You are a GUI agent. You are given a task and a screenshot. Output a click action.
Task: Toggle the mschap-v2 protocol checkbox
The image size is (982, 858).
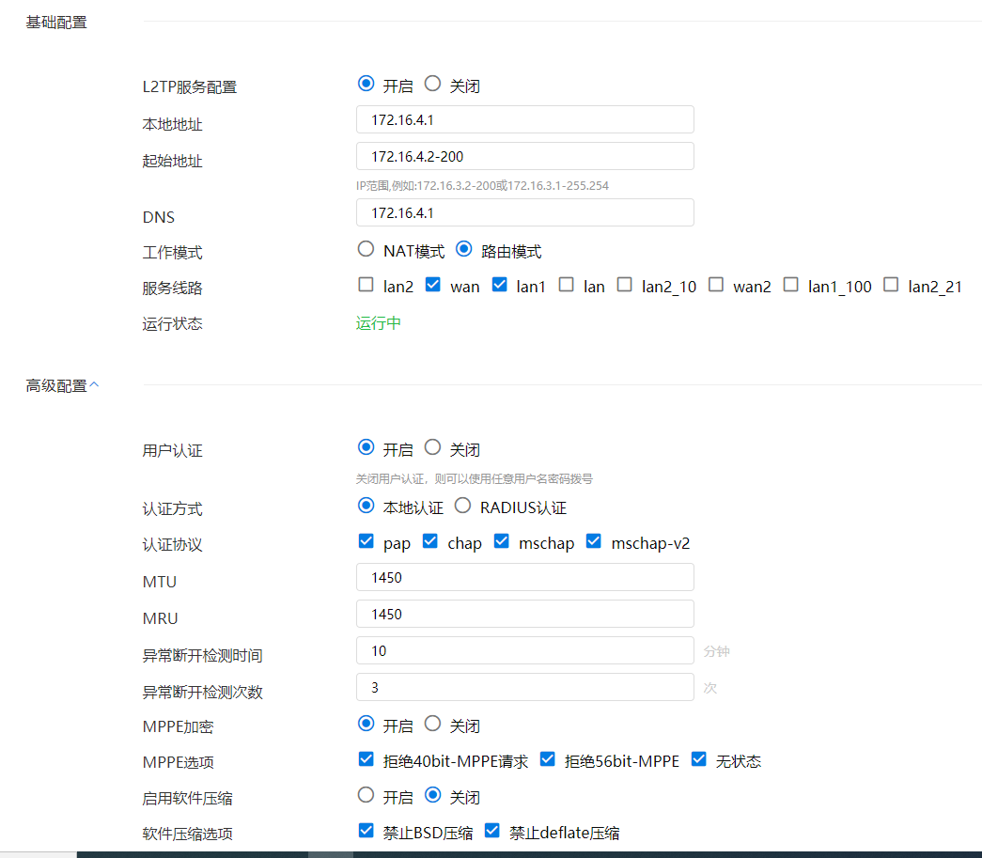pos(594,541)
